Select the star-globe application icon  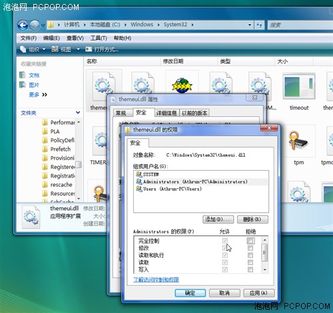(x=182, y=85)
